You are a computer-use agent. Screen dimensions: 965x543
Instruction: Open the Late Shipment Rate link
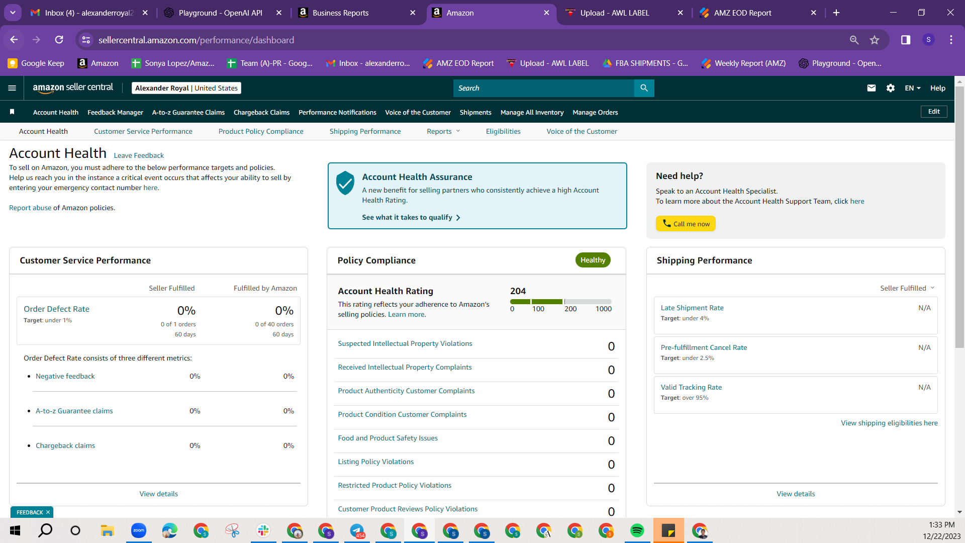point(692,308)
